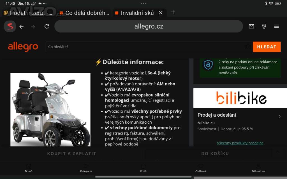Click the Prodej a odeslání heading

point(217,115)
